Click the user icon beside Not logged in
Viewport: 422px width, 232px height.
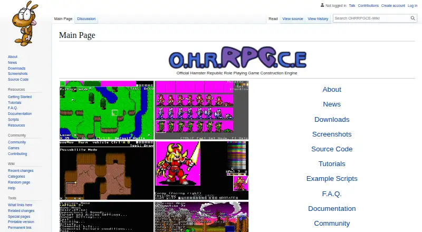pos(322,5)
